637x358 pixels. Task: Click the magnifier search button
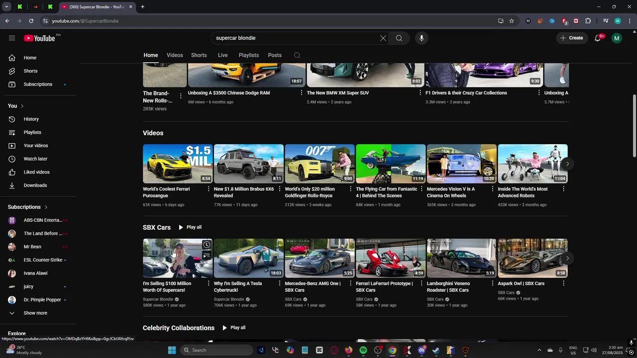point(399,38)
